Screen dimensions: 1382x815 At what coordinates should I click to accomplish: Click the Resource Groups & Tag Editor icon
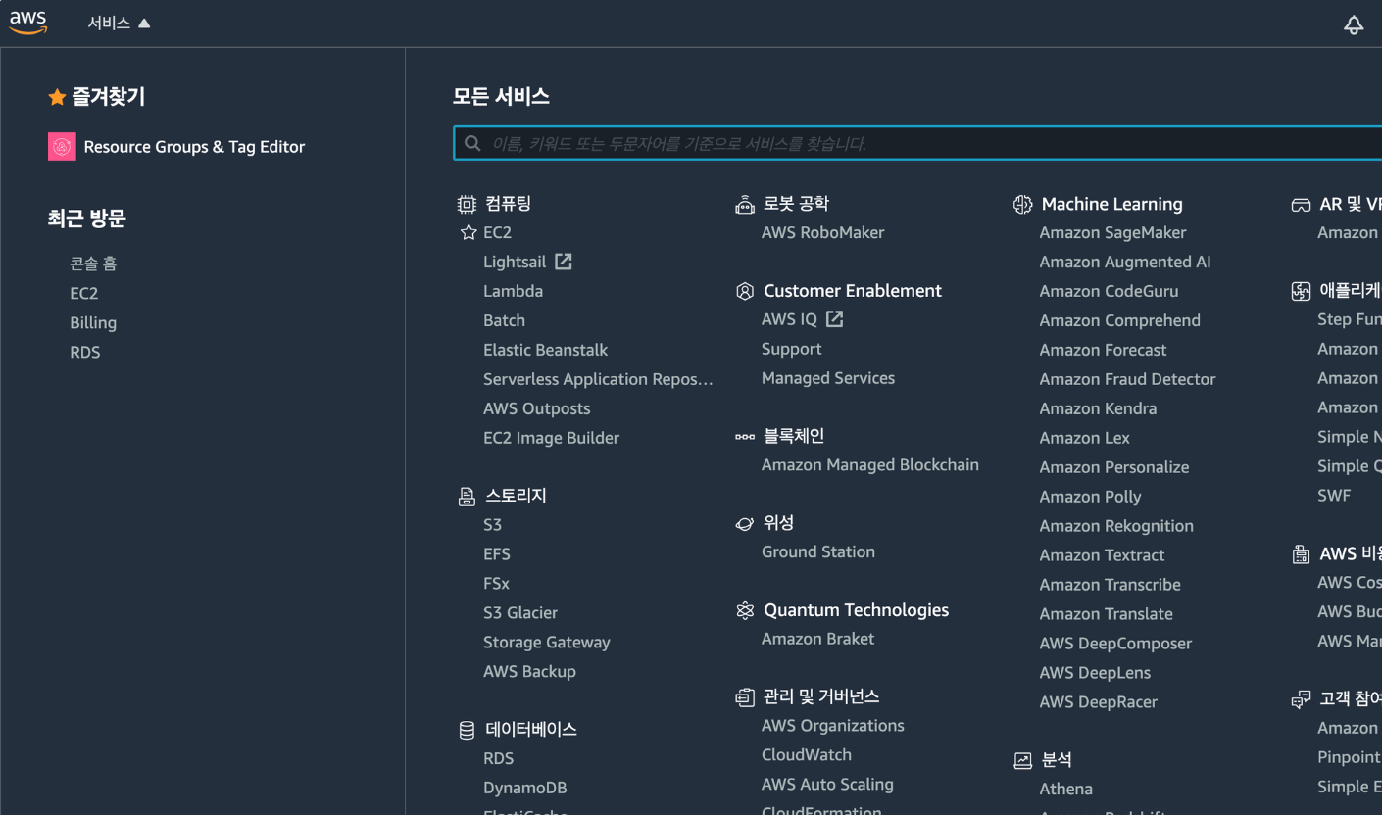pyautogui.click(x=62, y=147)
